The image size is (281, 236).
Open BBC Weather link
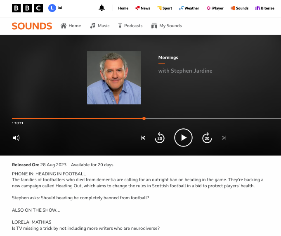click(189, 8)
